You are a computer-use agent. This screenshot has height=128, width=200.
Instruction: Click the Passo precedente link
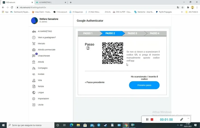pos(95,82)
